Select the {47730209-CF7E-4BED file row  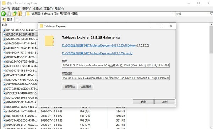[64, 116]
